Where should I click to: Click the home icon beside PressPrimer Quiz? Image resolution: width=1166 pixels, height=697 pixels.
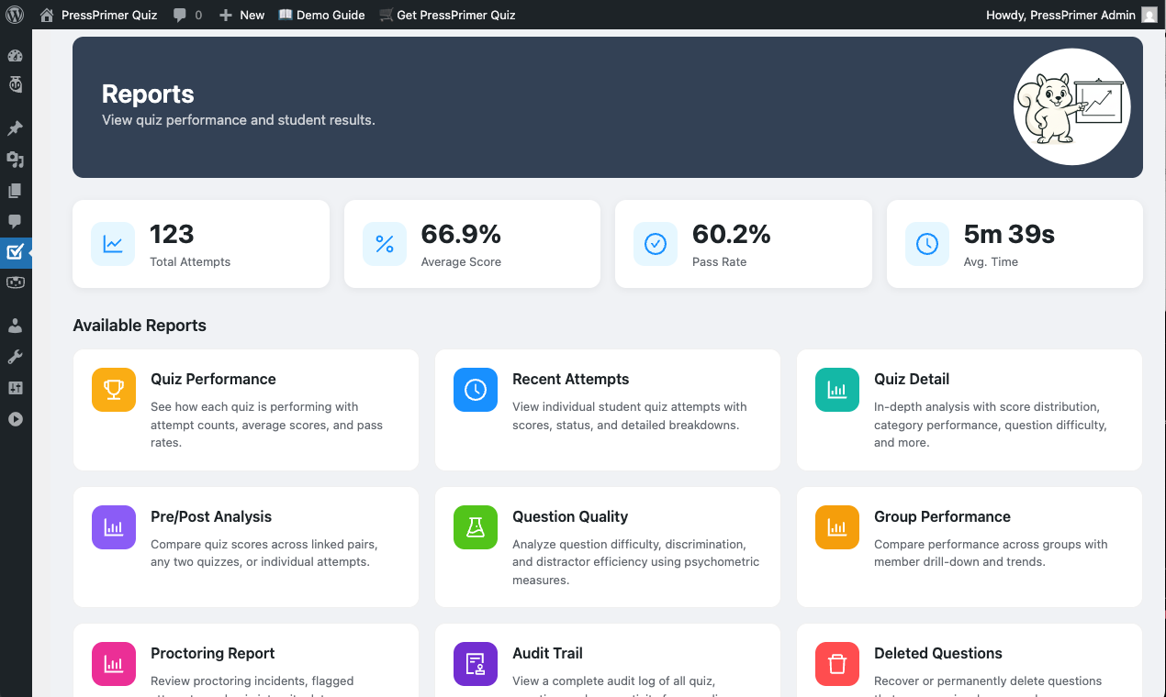tap(47, 15)
